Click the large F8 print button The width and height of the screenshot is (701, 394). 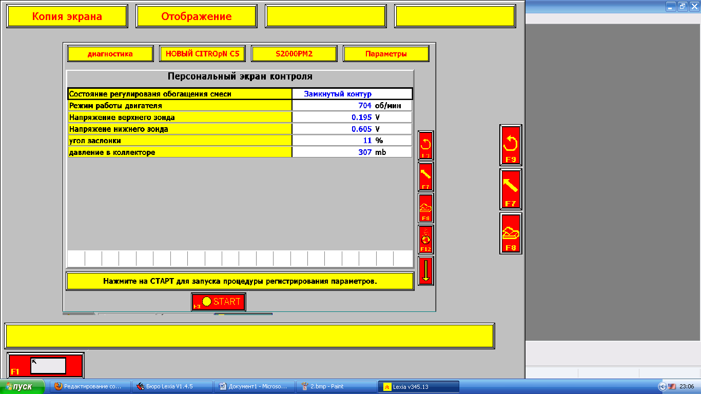(511, 233)
